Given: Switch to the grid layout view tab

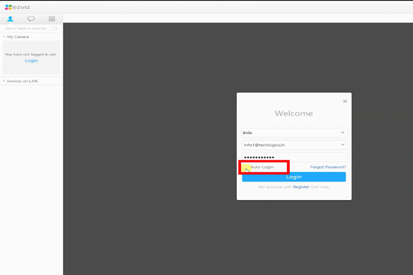Looking at the screenshot, I should (52, 19).
